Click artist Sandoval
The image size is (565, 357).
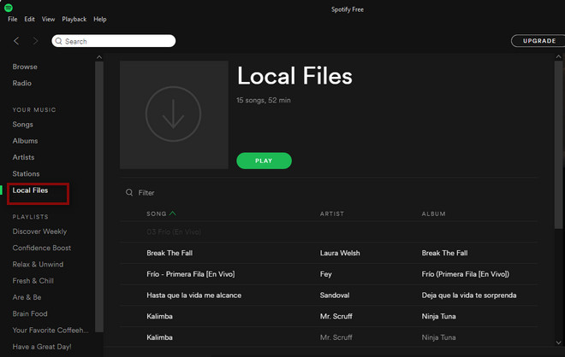[335, 296]
